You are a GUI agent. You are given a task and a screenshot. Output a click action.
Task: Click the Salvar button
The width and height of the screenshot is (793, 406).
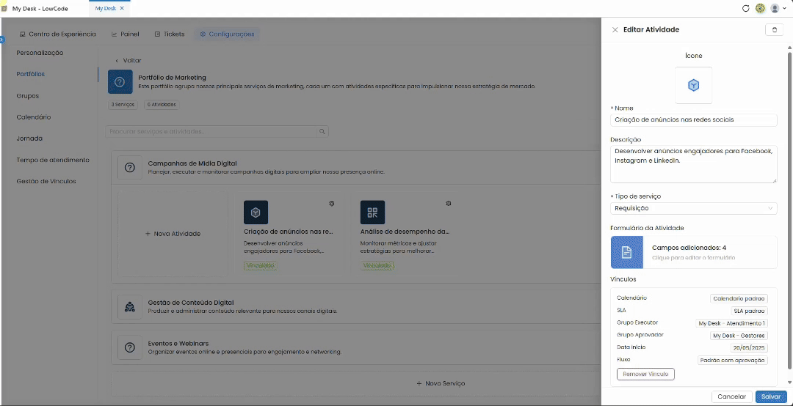pos(771,396)
